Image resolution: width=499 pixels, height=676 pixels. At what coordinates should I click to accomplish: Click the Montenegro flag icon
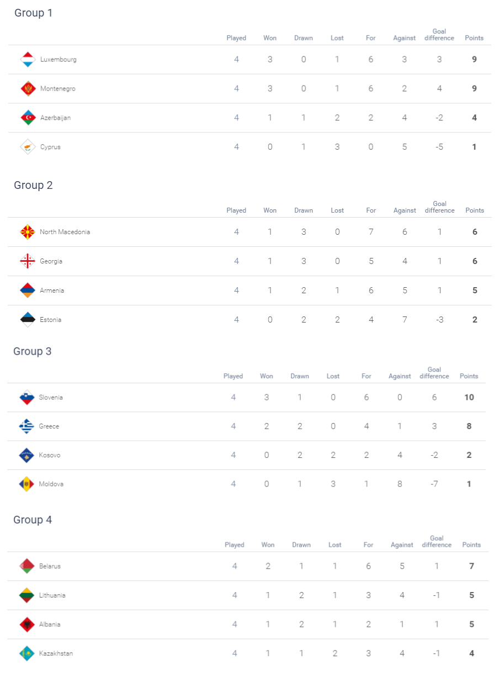coord(28,89)
